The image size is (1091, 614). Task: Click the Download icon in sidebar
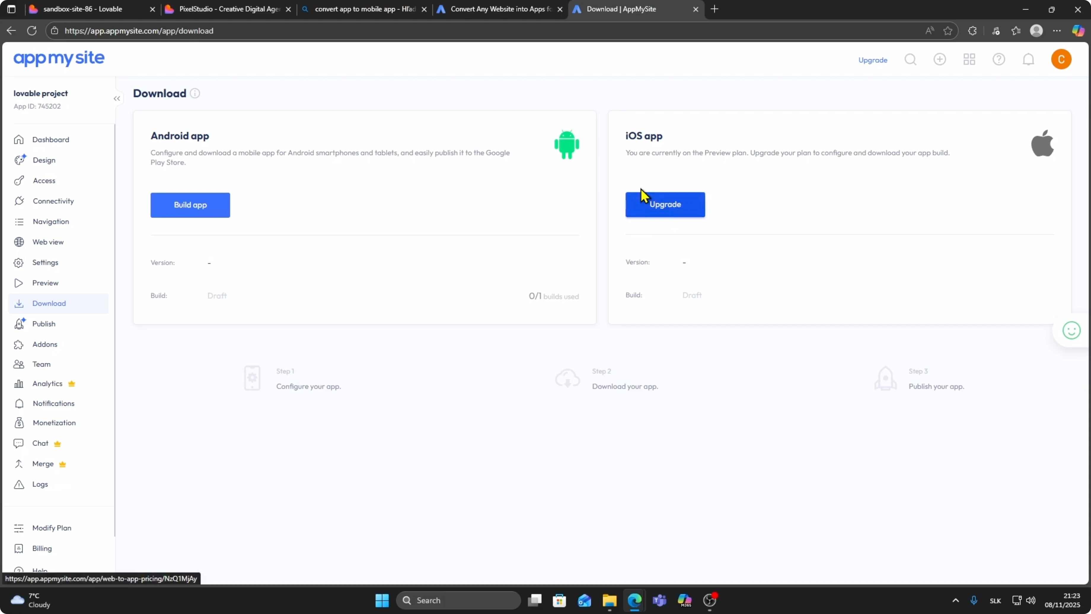tap(19, 303)
